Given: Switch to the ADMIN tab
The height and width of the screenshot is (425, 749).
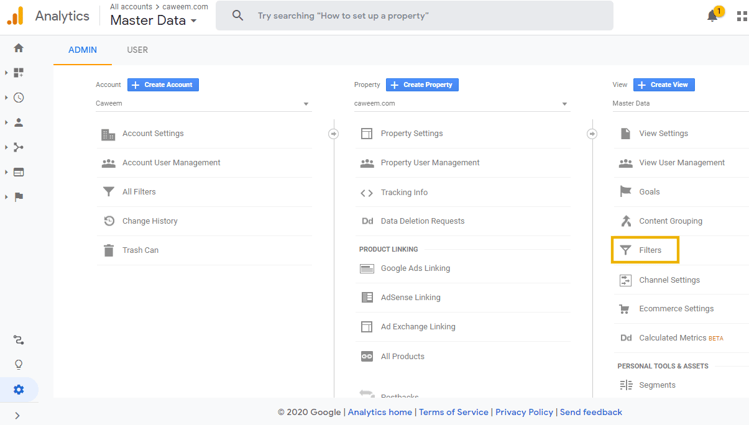Looking at the screenshot, I should pos(83,50).
